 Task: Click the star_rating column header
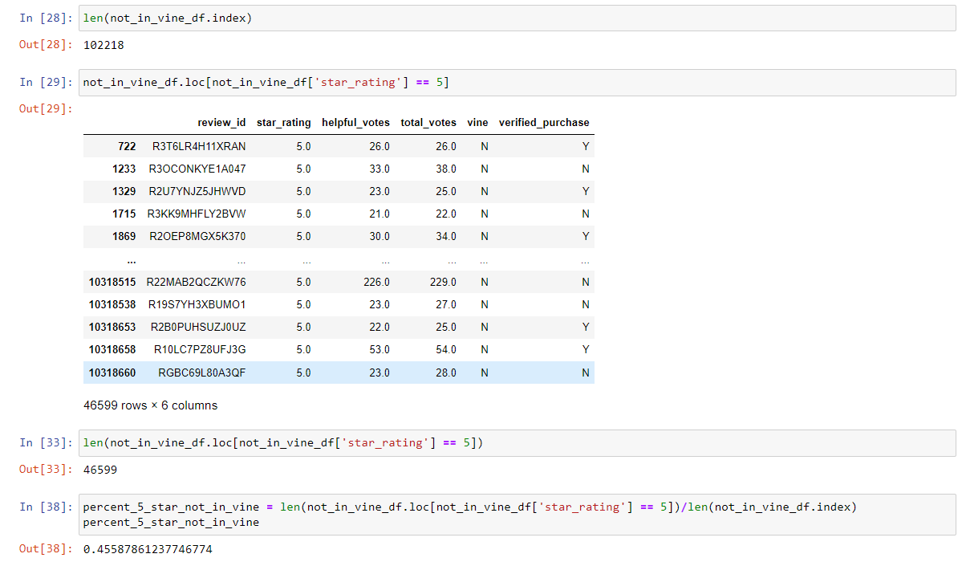[283, 123]
